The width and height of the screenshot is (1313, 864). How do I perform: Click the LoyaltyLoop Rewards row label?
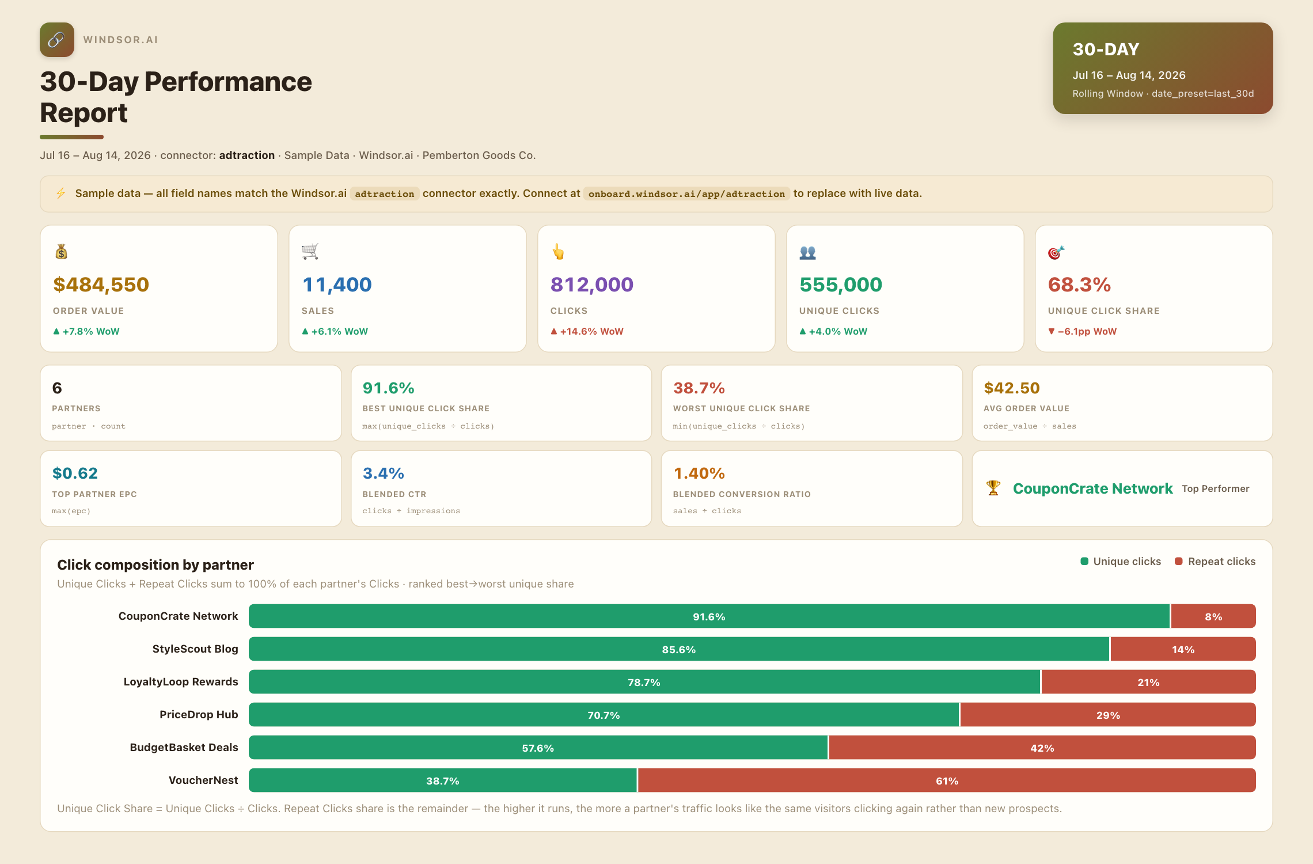pyautogui.click(x=181, y=681)
